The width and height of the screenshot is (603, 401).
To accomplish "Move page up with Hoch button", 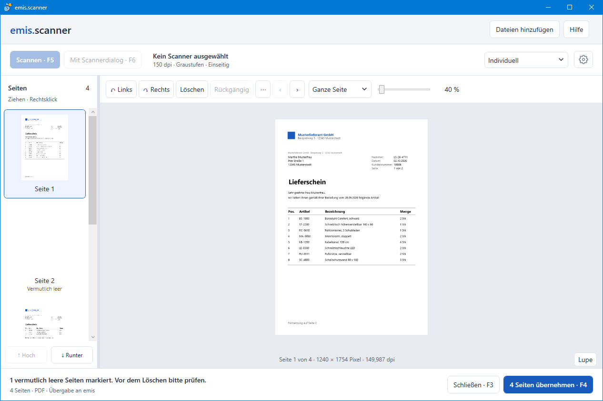I will [26, 355].
